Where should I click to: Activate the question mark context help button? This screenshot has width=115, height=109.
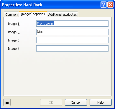(x=103, y=5)
